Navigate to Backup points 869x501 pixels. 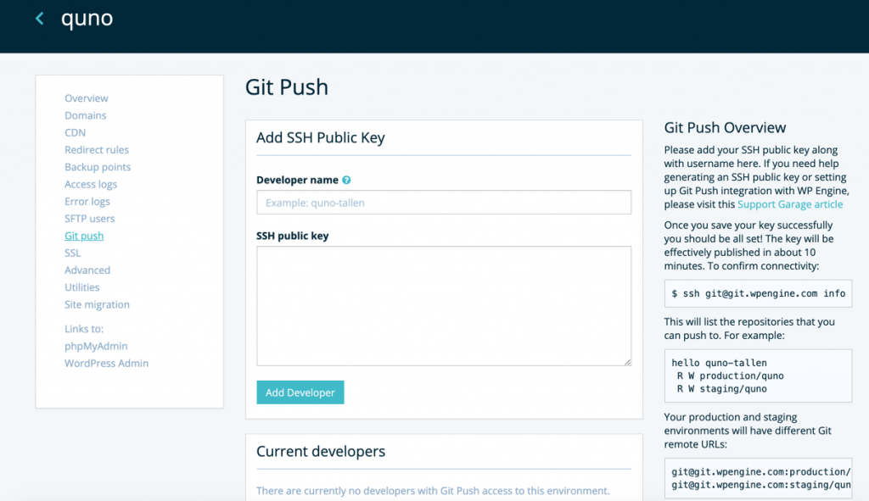pos(98,167)
